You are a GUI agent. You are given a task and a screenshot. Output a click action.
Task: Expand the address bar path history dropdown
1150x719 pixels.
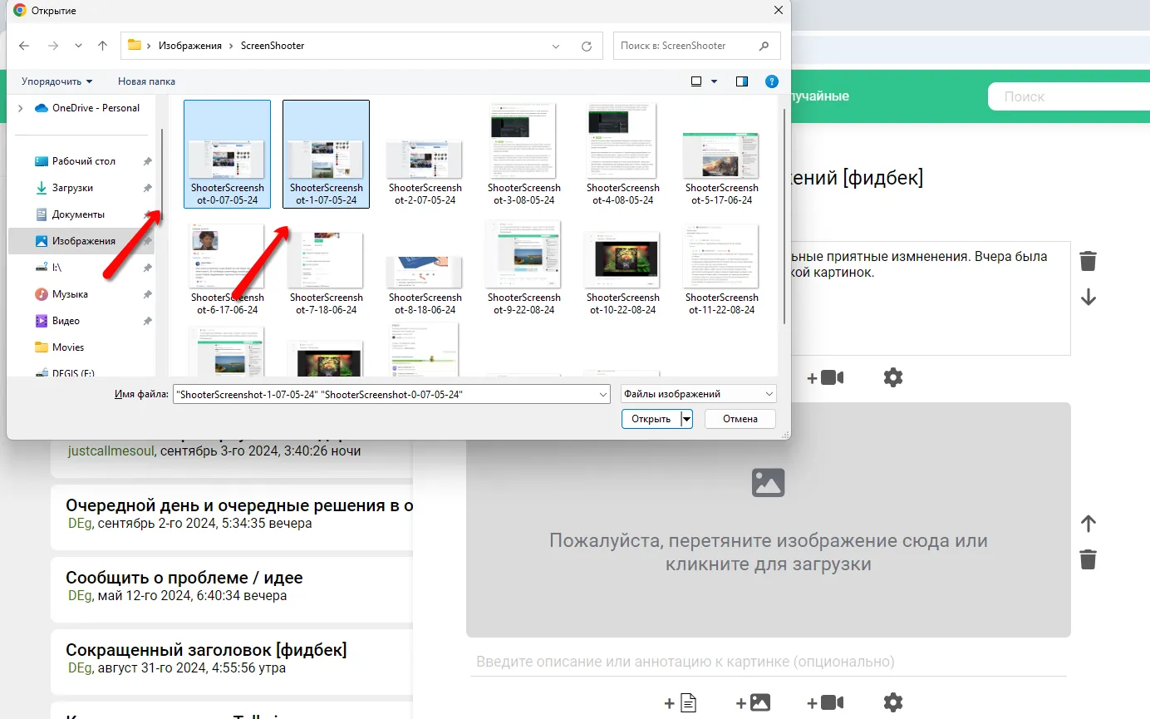(557, 47)
